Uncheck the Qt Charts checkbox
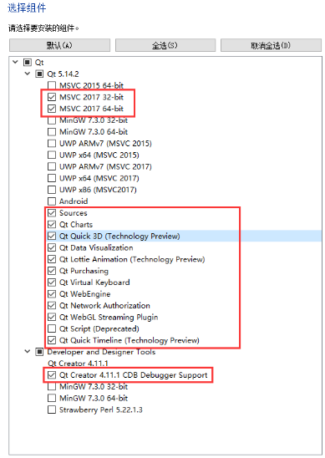This screenshot has width=325, height=458. click(52, 224)
